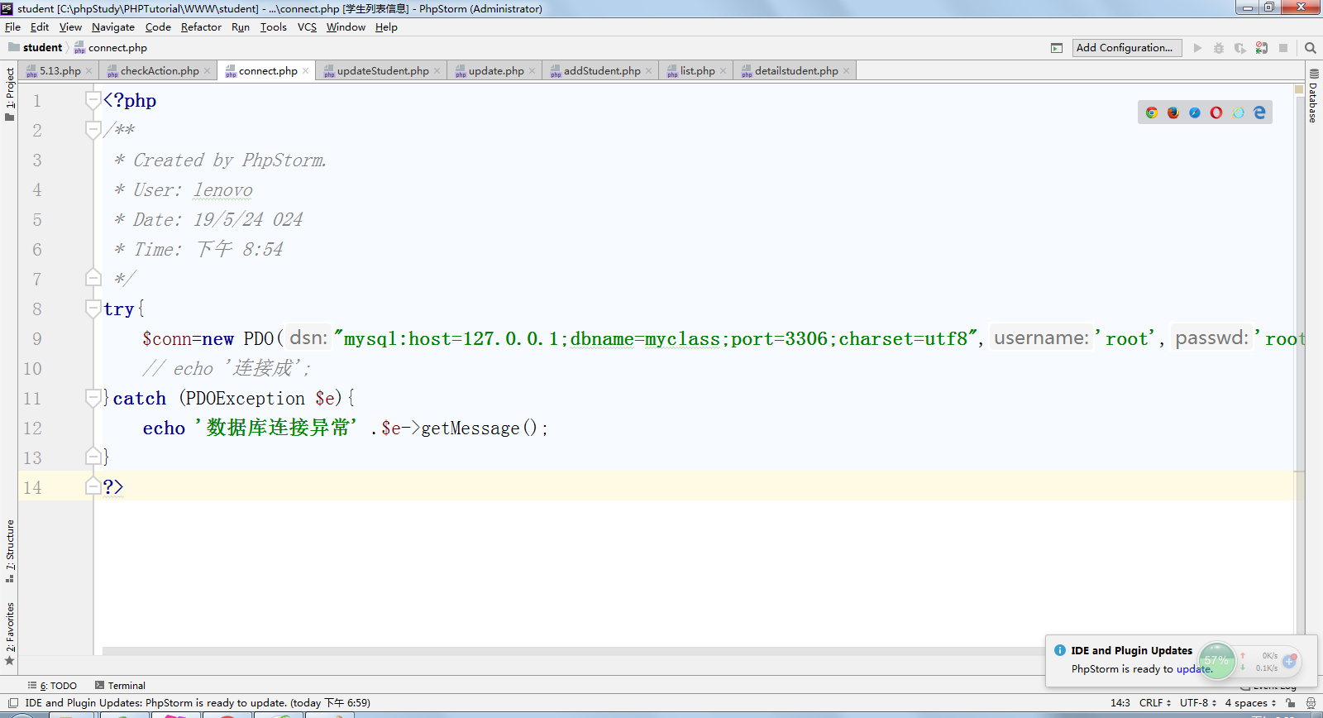Switch to list.php tab
Image resolution: width=1323 pixels, height=718 pixels.
coord(697,71)
